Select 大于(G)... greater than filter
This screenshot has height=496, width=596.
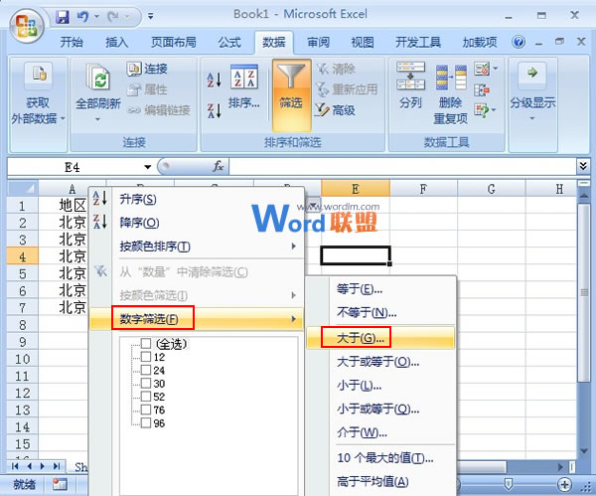(380, 337)
